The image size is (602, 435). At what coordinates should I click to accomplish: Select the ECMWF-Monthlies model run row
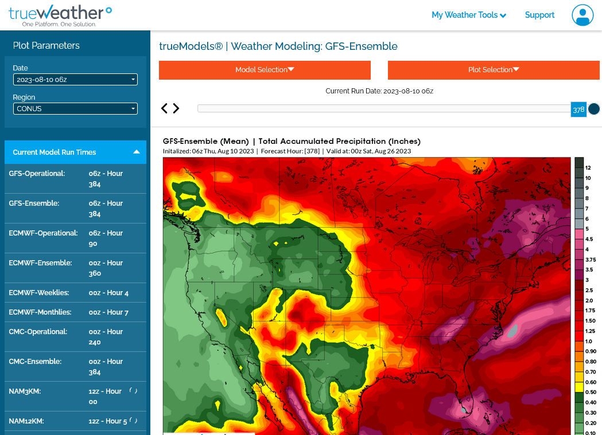[75, 312]
